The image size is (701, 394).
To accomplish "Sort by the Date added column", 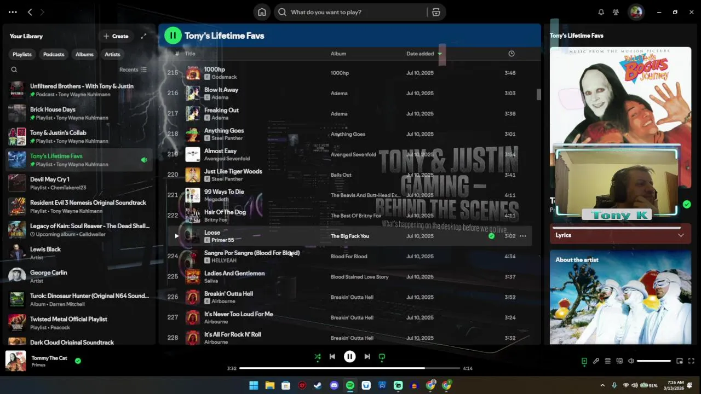I will pos(420,54).
